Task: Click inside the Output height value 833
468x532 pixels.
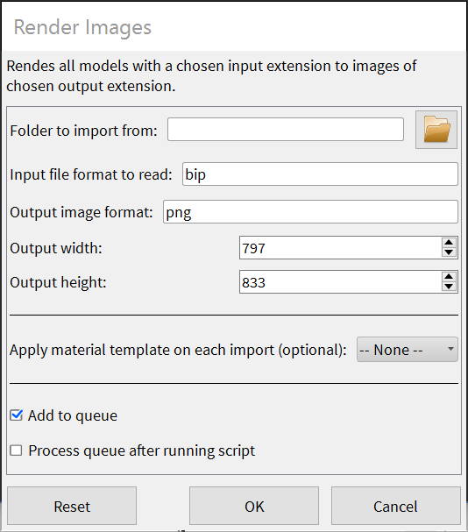Action: point(340,281)
